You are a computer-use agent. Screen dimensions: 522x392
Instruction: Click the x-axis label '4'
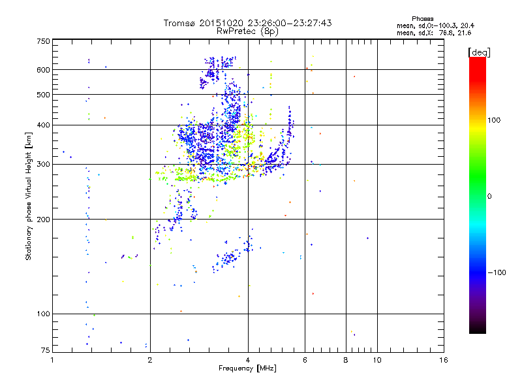248,360
